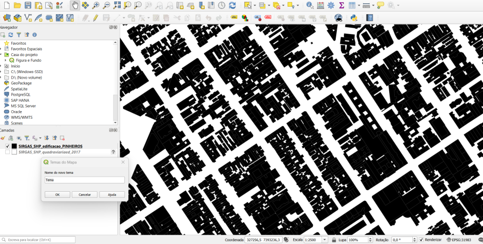Select the Pan Map hand tool
The width and height of the screenshot is (483, 244).
point(75,5)
